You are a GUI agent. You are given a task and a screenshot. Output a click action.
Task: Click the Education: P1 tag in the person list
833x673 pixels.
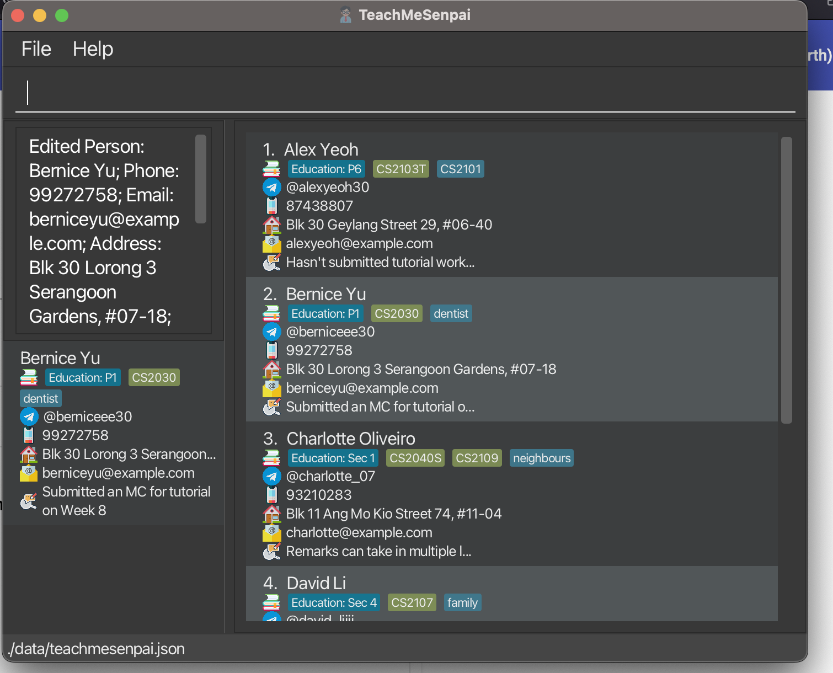tap(325, 313)
